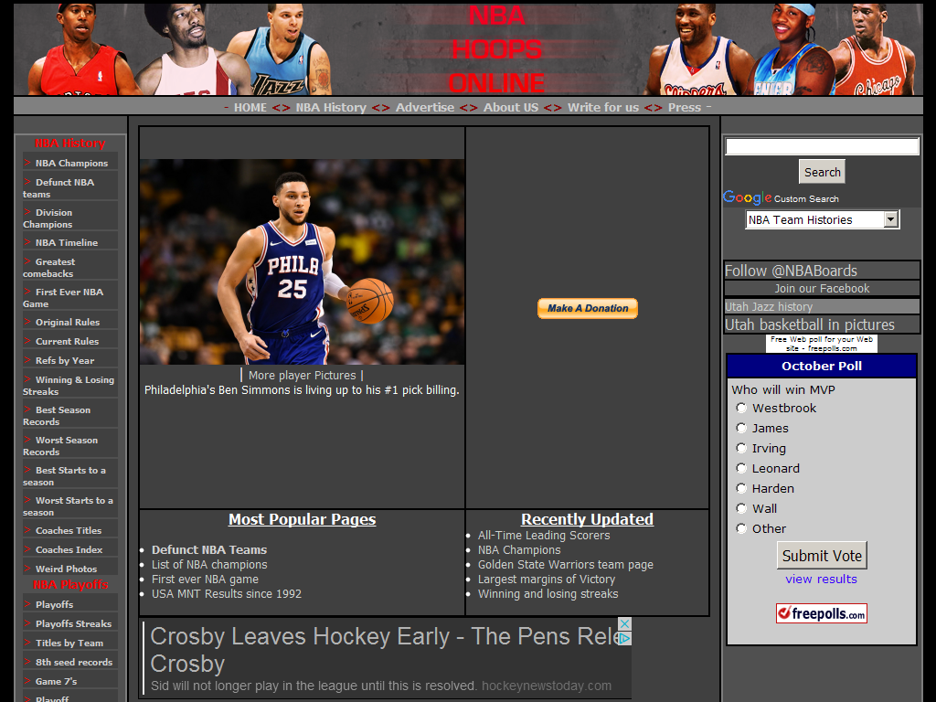Screen dimensions: 936x702
Task: Click the freepolls.com logo
Action: tap(821, 613)
